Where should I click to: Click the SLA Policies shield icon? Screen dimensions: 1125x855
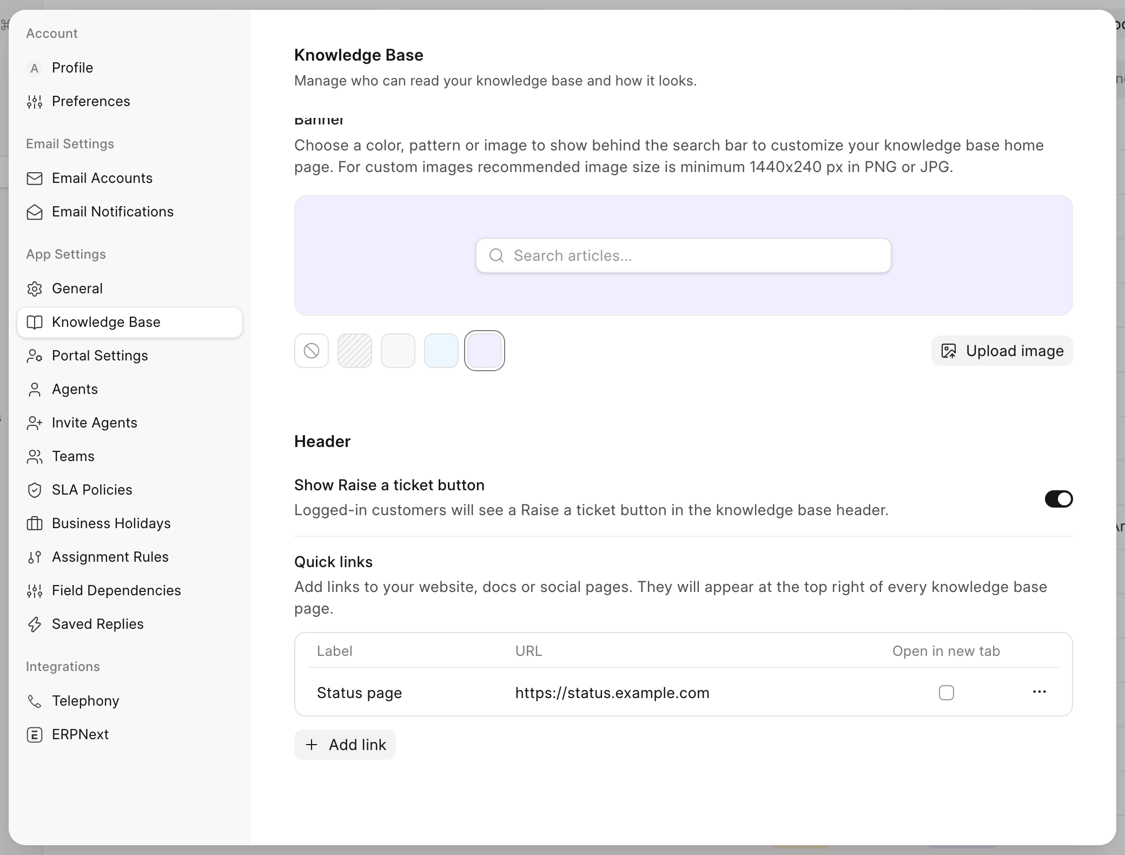35,490
